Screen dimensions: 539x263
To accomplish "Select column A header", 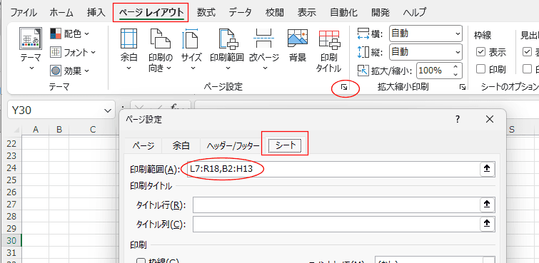I will [35, 130].
